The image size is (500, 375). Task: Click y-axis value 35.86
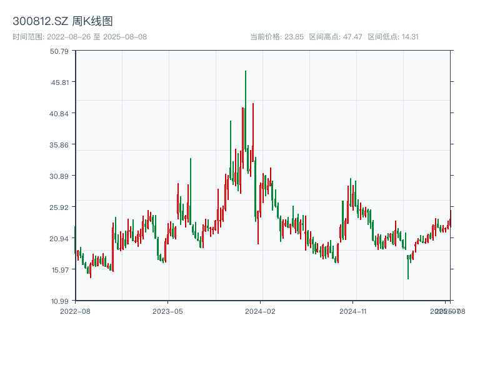tap(59, 145)
